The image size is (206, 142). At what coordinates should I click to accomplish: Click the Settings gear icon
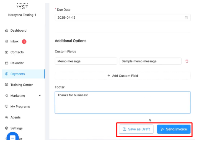(x=7, y=128)
